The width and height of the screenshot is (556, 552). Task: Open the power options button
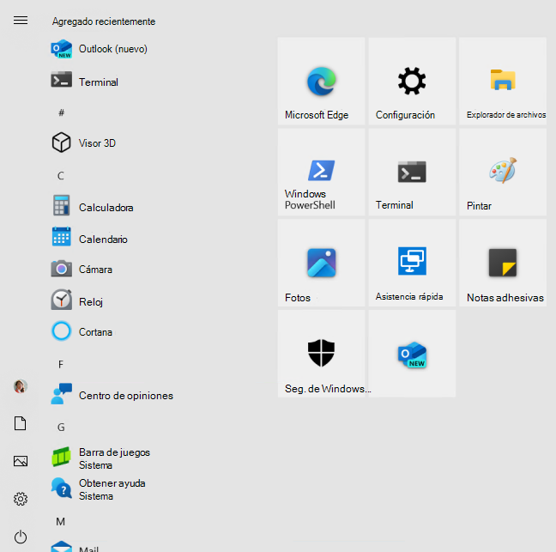[21, 537]
